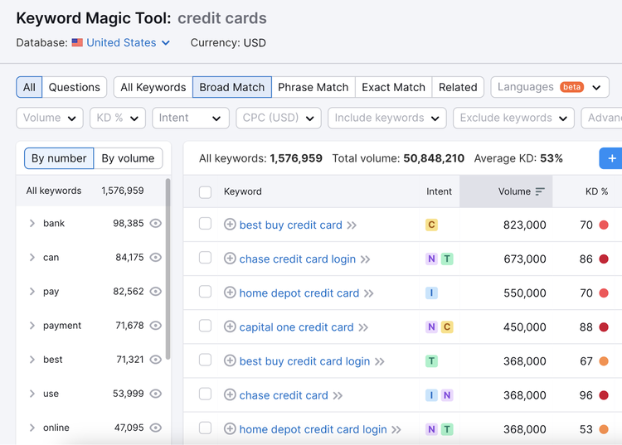The height and width of the screenshot is (445, 622).
Task: Click double arrows after best buy credit card login
Action: pos(380,362)
